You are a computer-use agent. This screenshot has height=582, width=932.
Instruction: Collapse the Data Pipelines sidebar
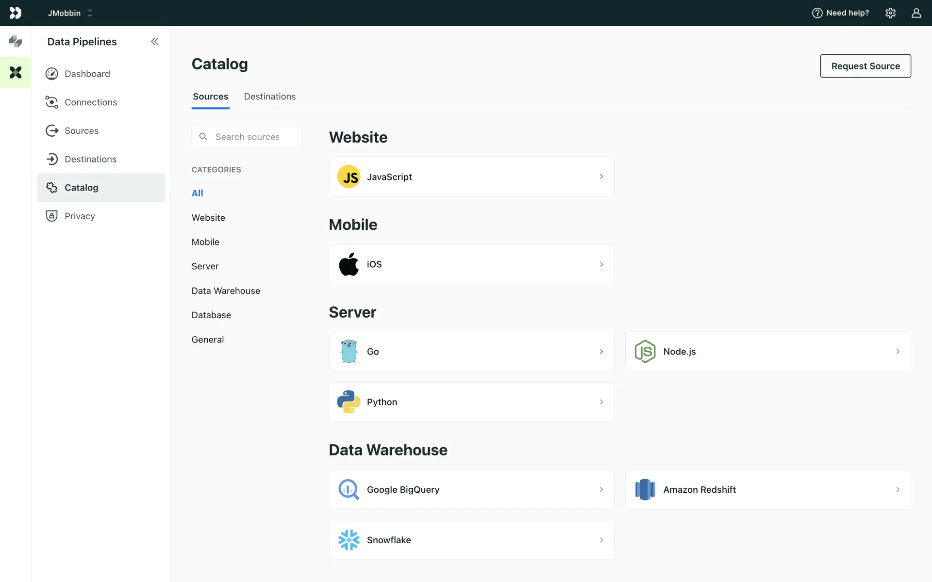[x=154, y=42]
